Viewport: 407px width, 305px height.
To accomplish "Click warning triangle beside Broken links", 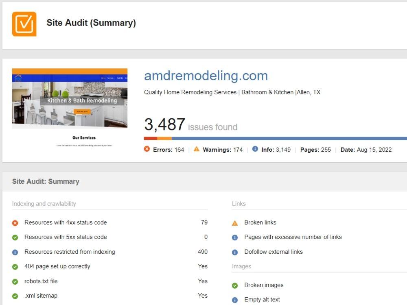I will (235, 223).
